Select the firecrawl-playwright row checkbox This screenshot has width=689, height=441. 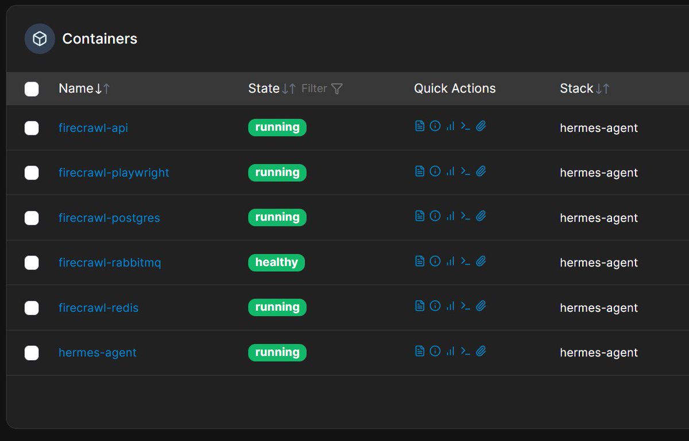pyautogui.click(x=32, y=173)
